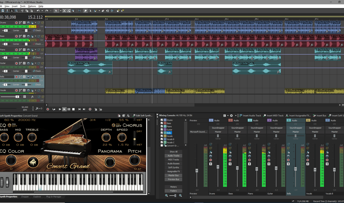Click the magnifier icon in the top toolbar
The image size is (344, 203).
pyautogui.click(x=16, y=11)
